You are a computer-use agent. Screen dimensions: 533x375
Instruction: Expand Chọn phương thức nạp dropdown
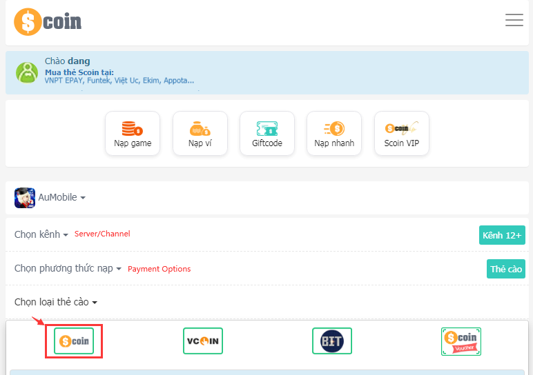[x=68, y=268]
